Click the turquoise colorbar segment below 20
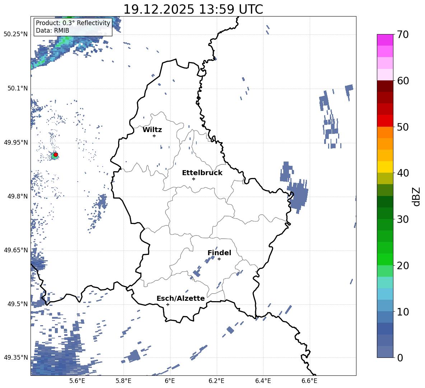425x388 pixels. pyautogui.click(x=385, y=282)
